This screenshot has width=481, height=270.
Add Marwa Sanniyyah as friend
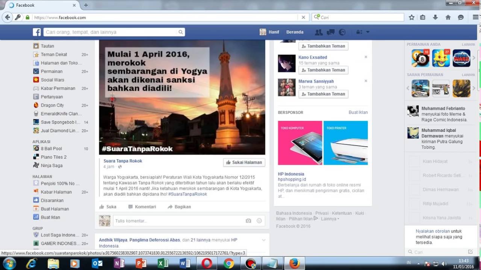(x=323, y=94)
